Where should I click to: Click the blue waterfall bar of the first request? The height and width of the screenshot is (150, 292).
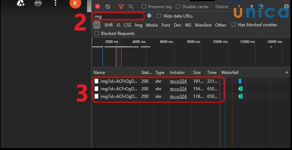240,81
